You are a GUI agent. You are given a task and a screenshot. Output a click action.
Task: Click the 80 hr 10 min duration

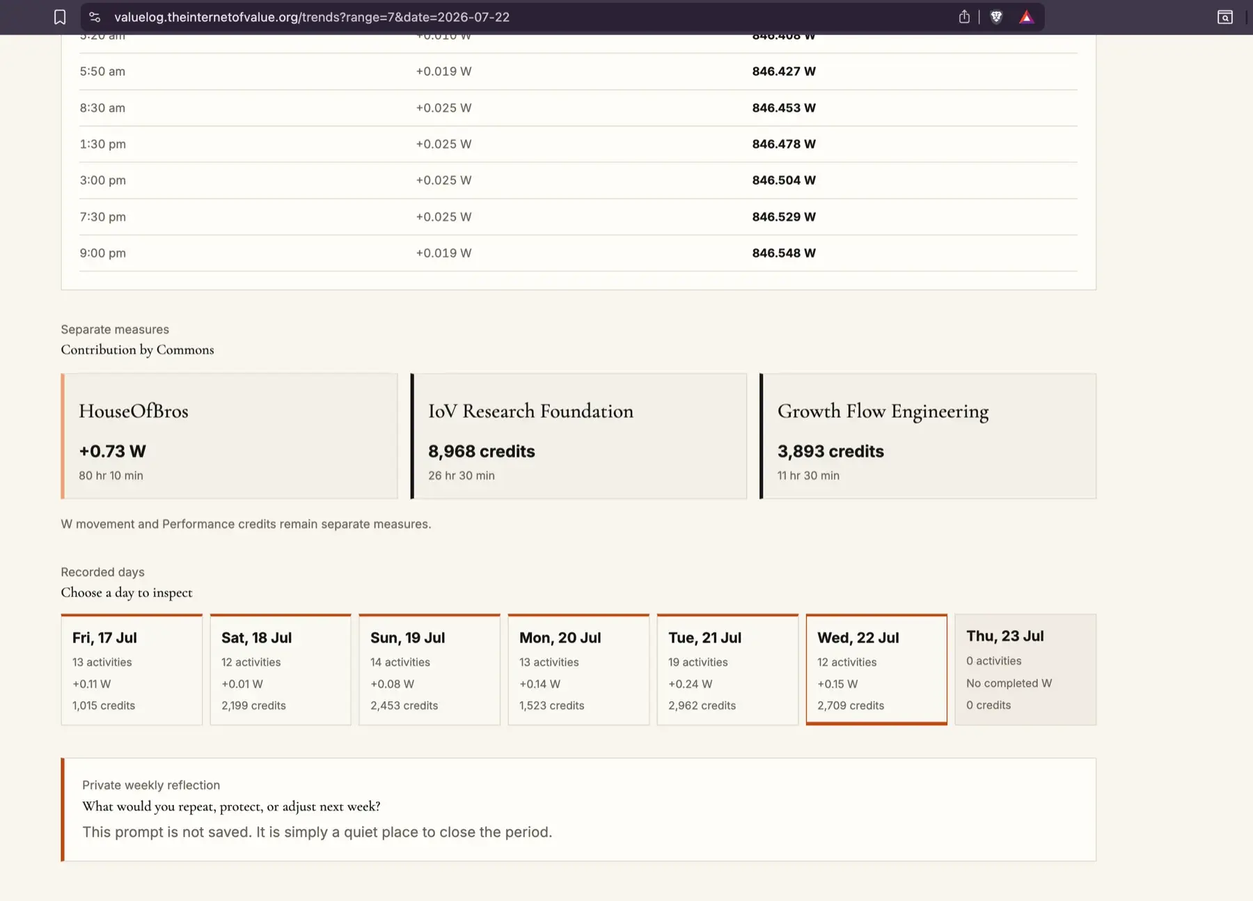pyautogui.click(x=111, y=476)
